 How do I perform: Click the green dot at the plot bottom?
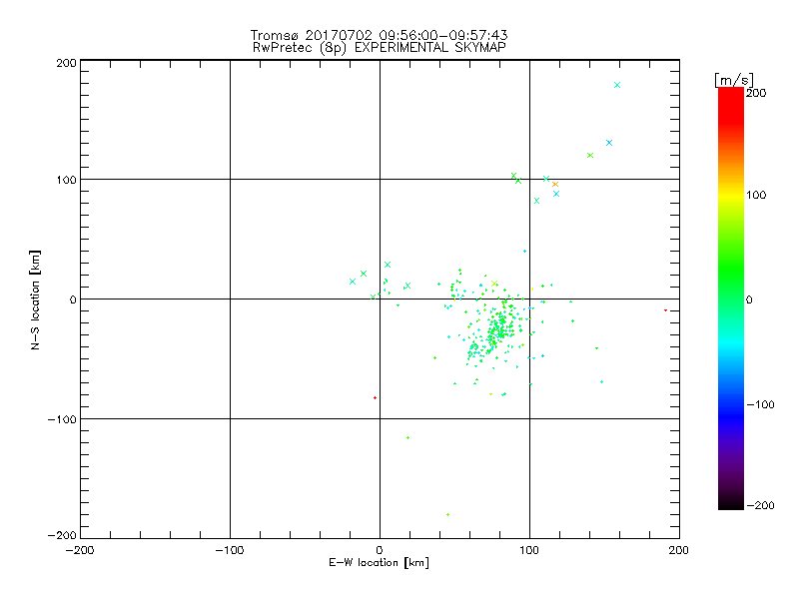(447, 514)
